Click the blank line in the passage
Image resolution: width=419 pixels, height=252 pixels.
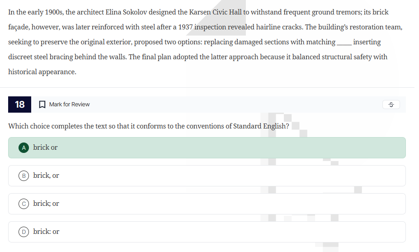tap(344, 43)
